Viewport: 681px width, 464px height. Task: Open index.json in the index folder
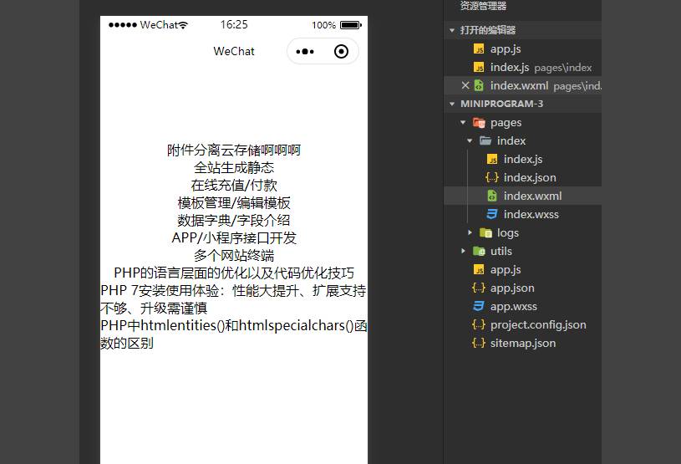pyautogui.click(x=529, y=177)
